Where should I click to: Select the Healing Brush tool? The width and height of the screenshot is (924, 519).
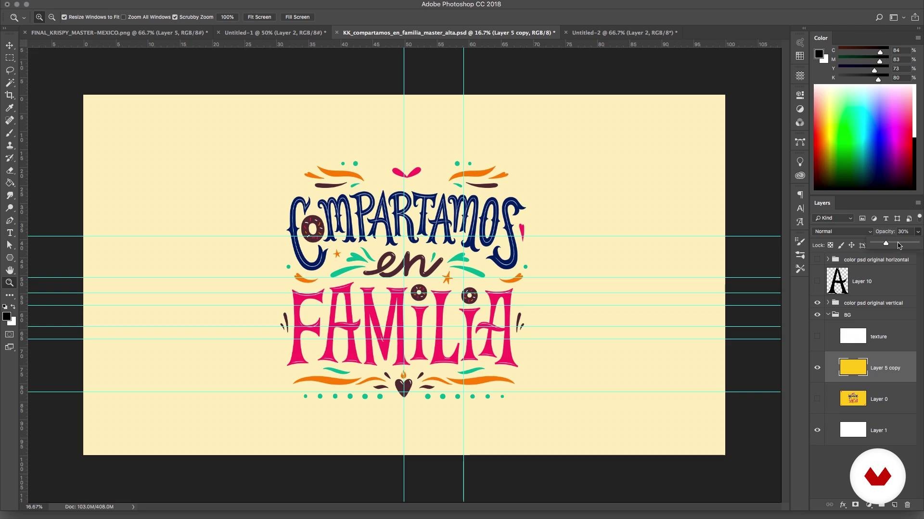(x=10, y=120)
